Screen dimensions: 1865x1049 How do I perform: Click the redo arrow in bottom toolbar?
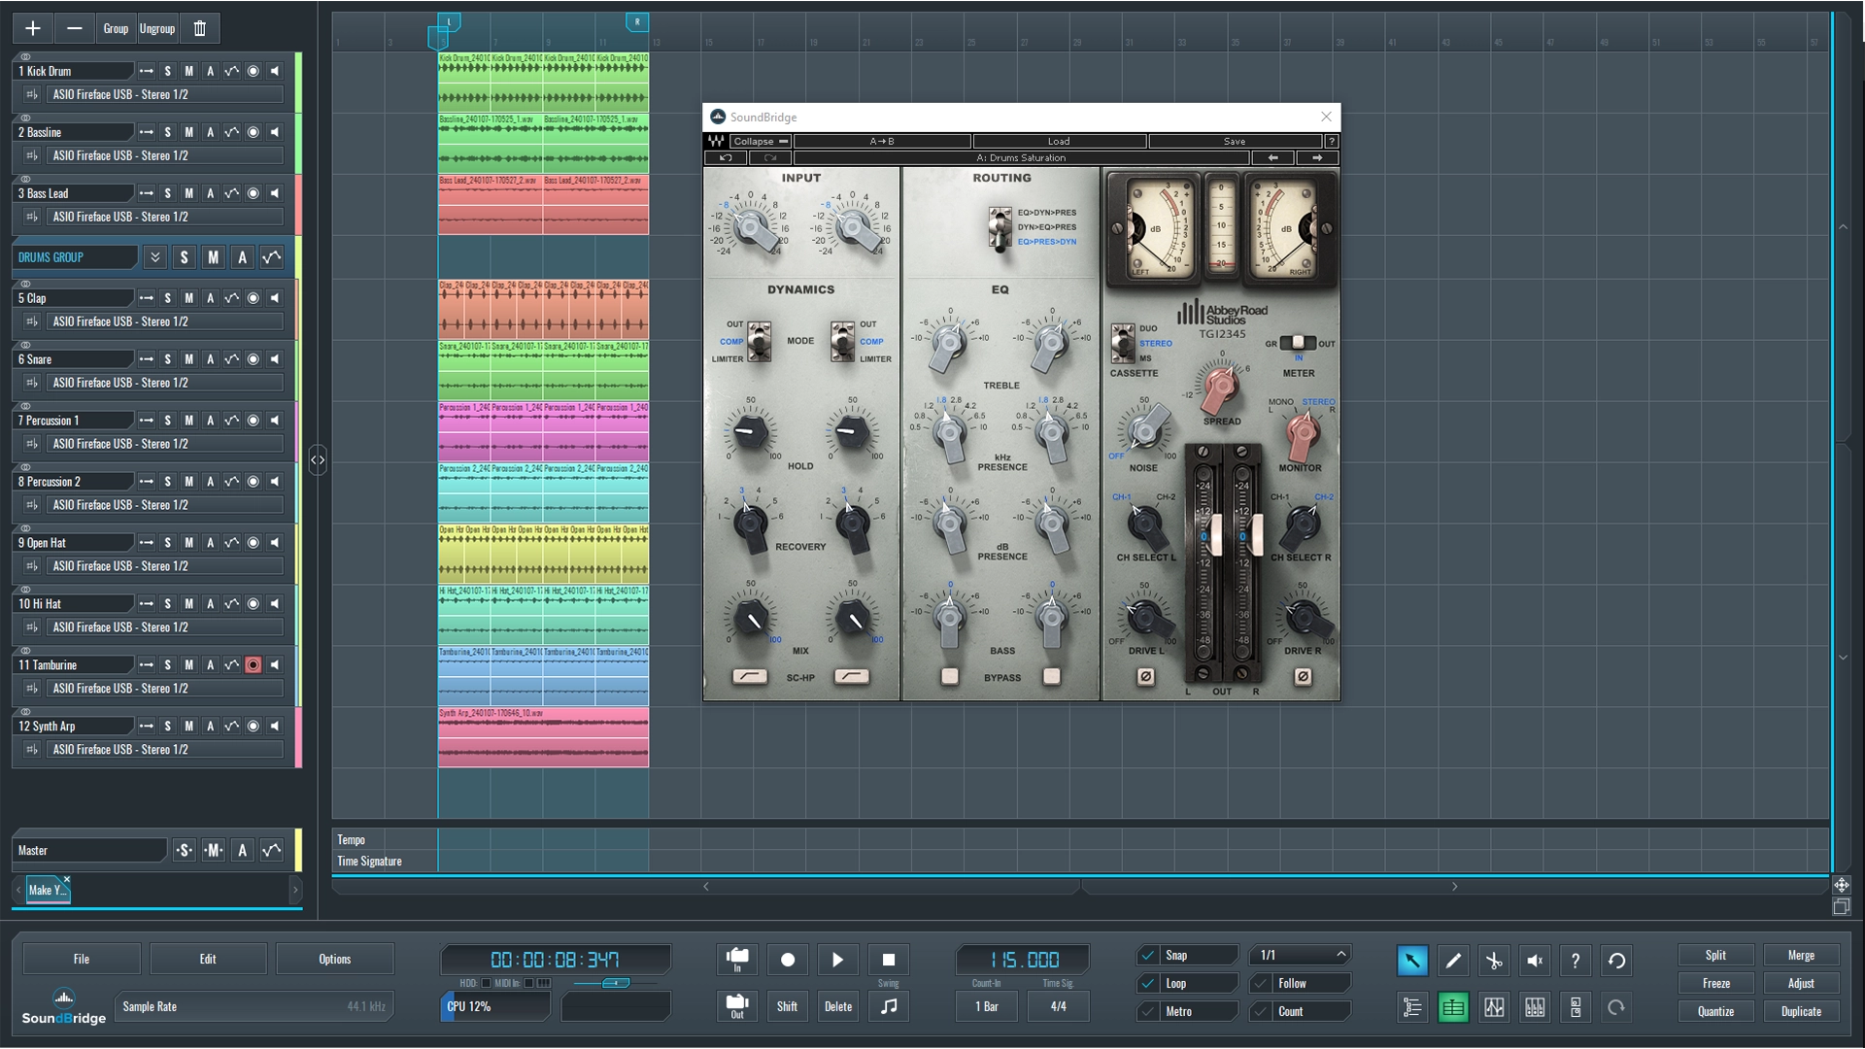(x=1616, y=1007)
